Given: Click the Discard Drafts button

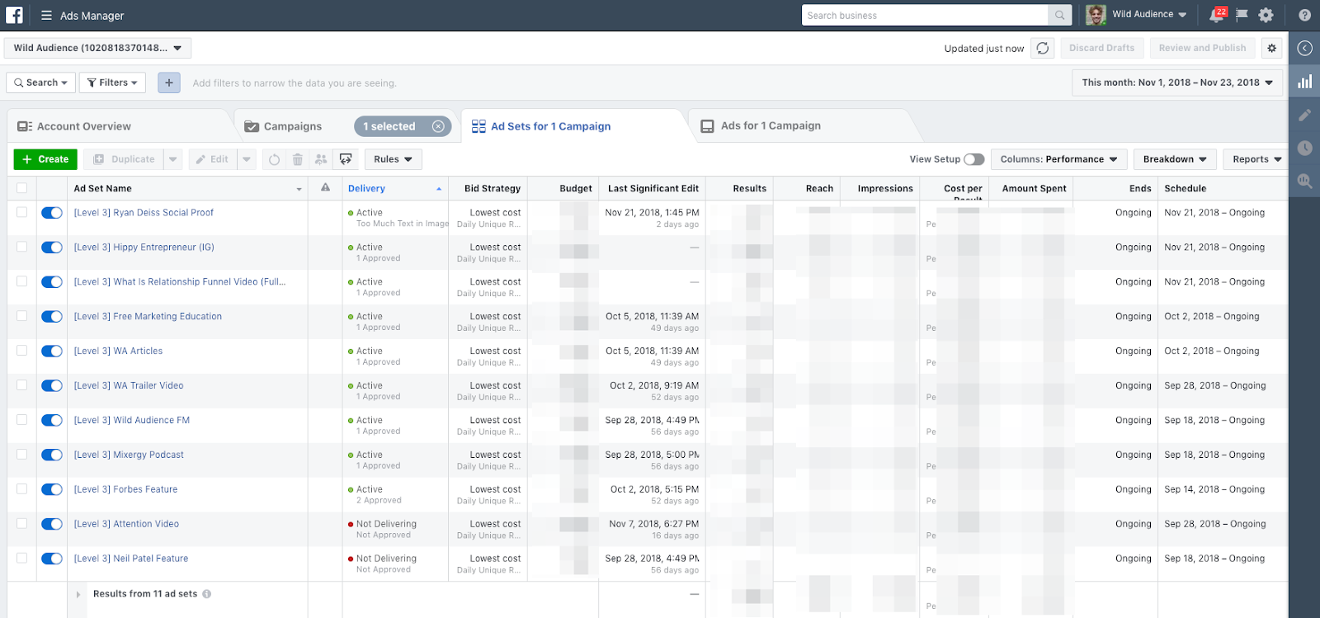Looking at the screenshot, I should tap(1101, 48).
